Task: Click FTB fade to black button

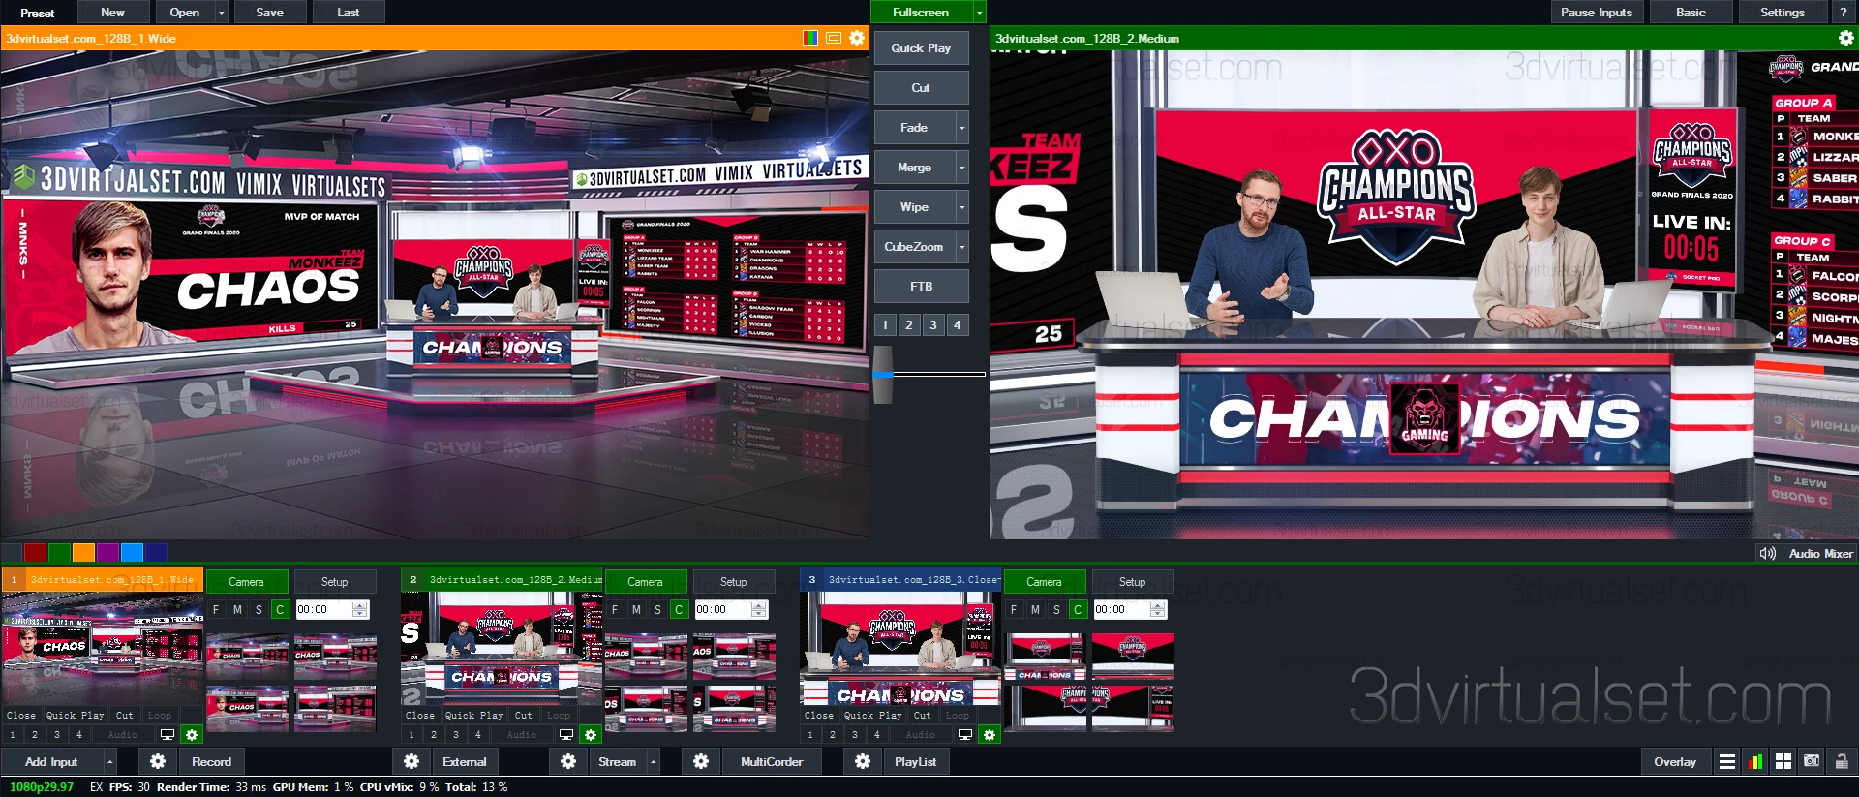Action: [x=921, y=287]
